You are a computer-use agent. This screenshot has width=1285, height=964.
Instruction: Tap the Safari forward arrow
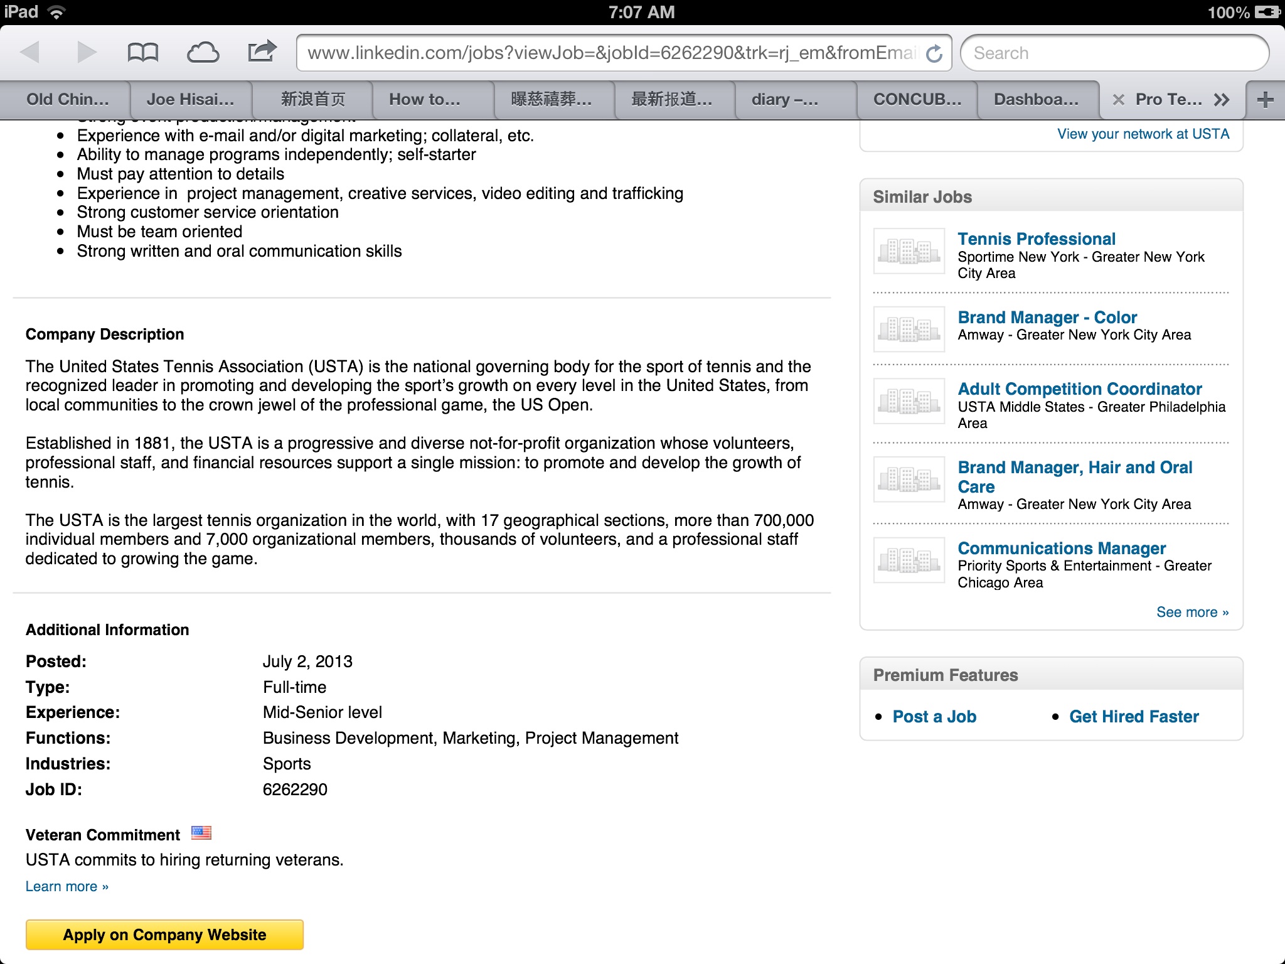click(86, 53)
